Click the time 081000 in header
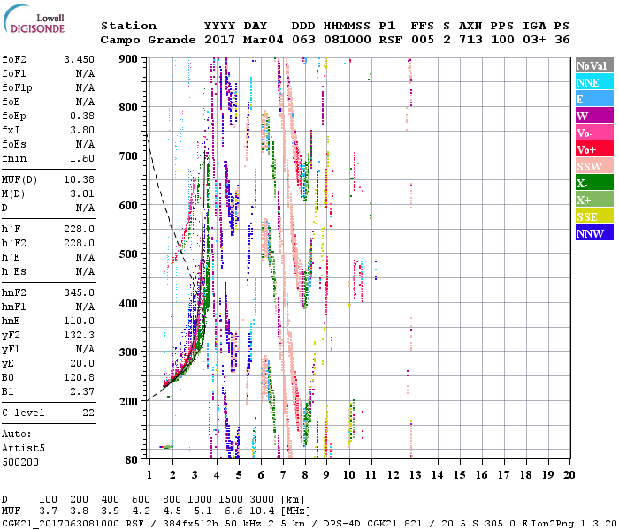Viewport: 619px width, 530px height. point(348,40)
